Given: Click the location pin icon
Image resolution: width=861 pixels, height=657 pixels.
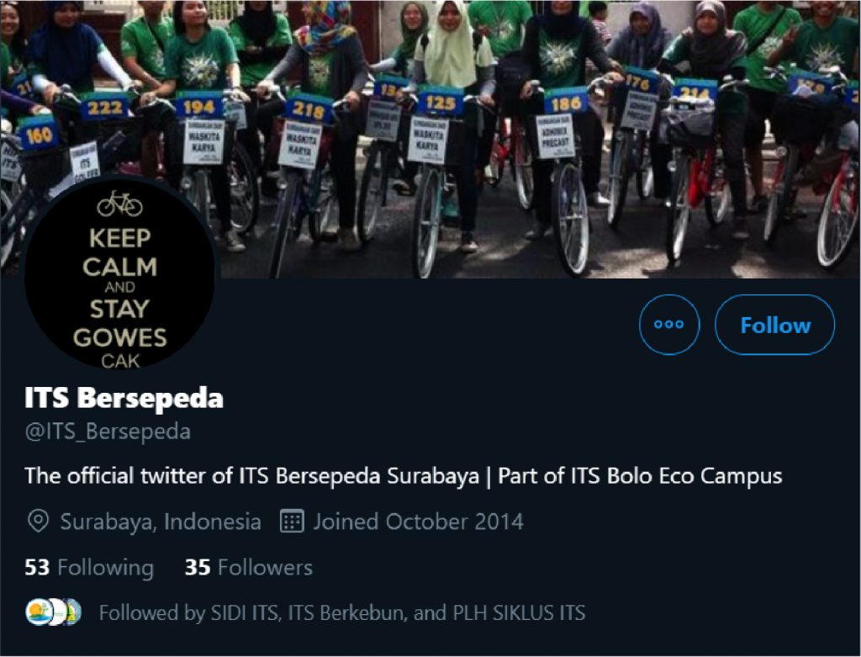Looking at the screenshot, I should click(38, 521).
